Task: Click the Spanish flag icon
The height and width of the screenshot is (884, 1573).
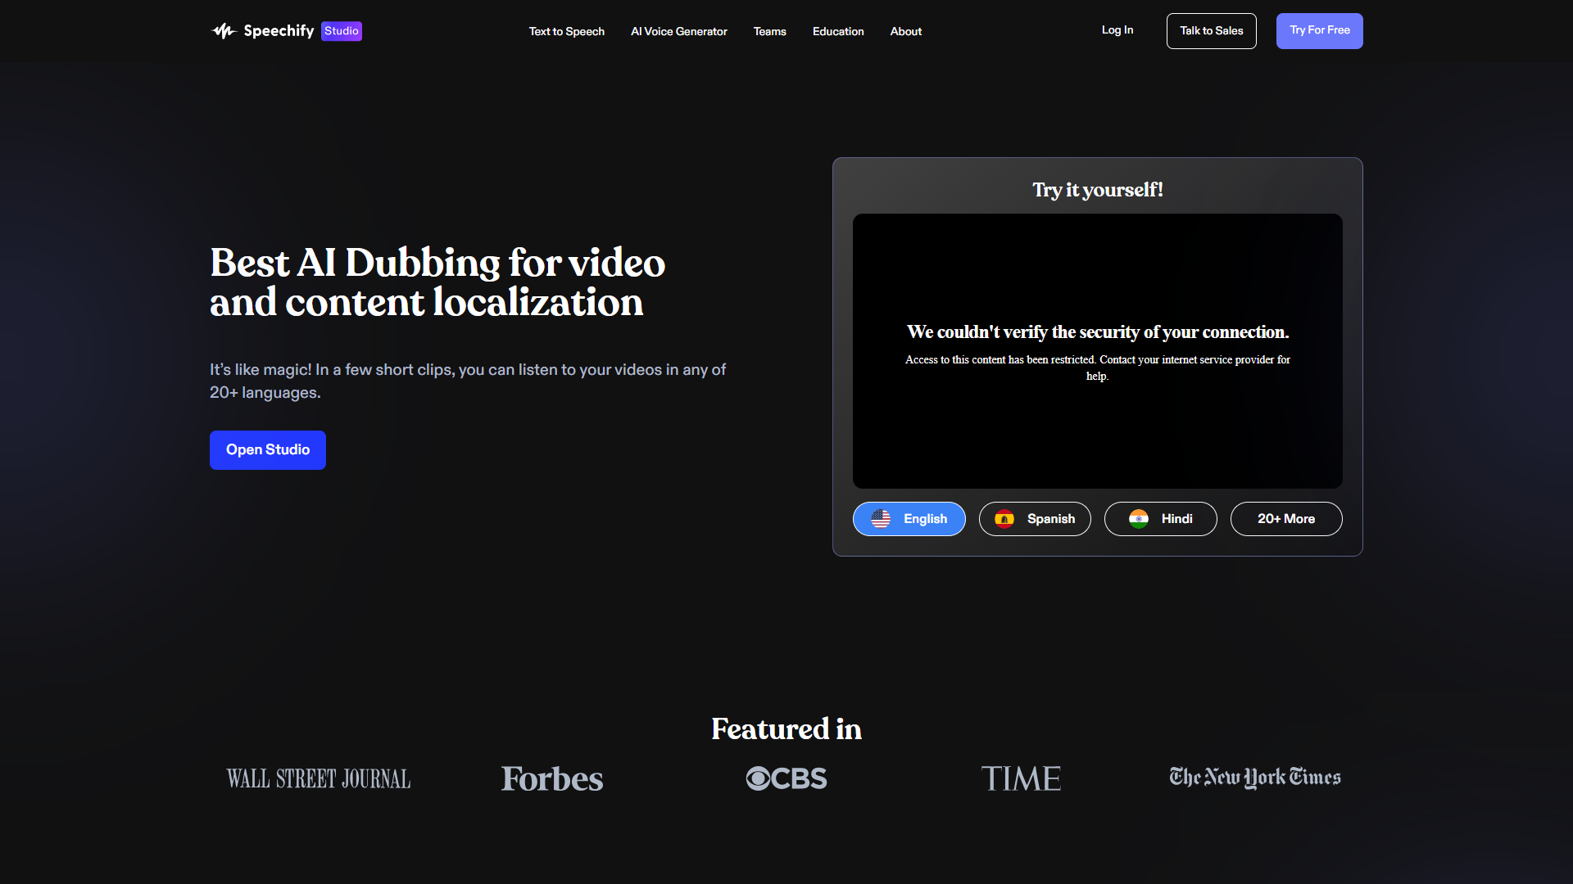Action: pos(1004,518)
